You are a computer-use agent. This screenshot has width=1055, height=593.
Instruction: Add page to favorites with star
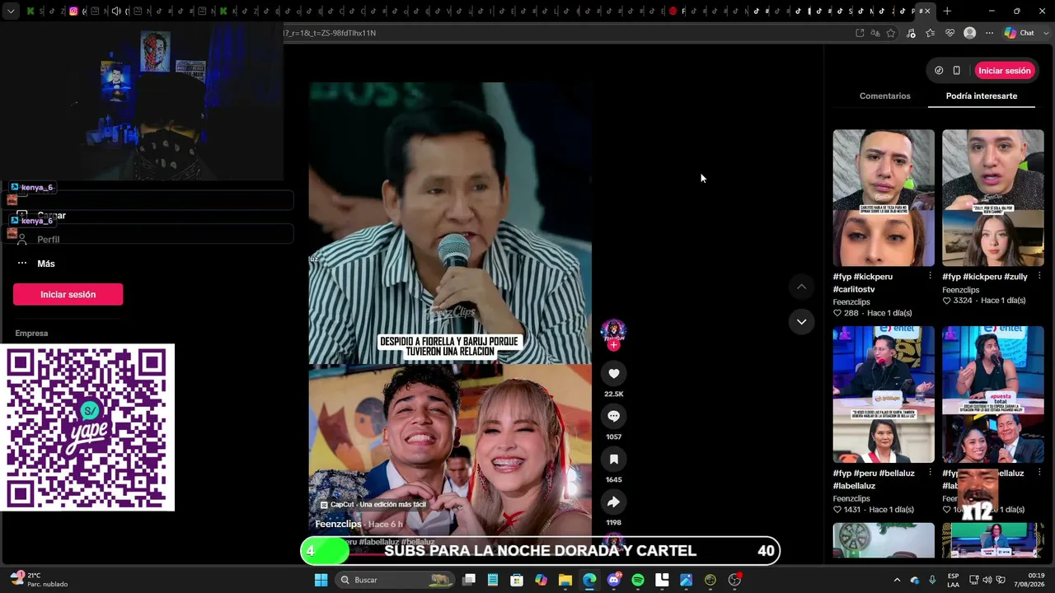click(891, 33)
